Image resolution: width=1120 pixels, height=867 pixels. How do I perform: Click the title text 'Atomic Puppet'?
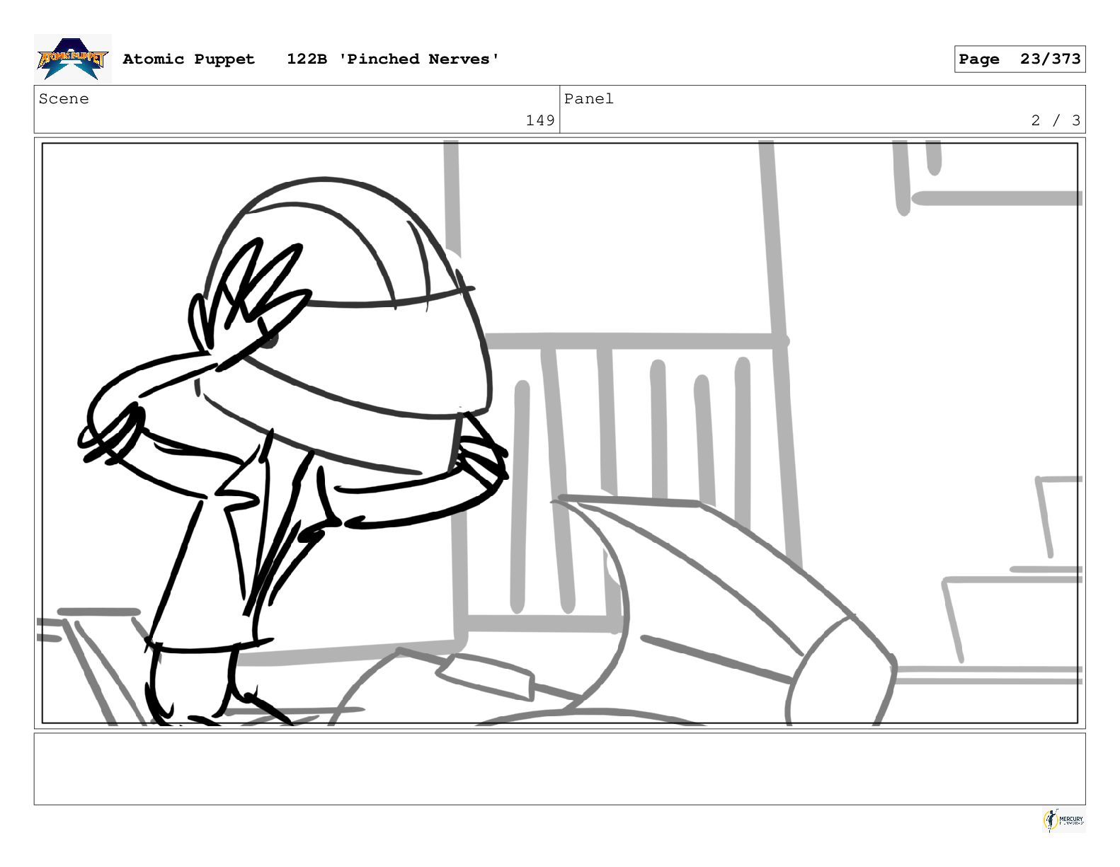[x=188, y=59]
